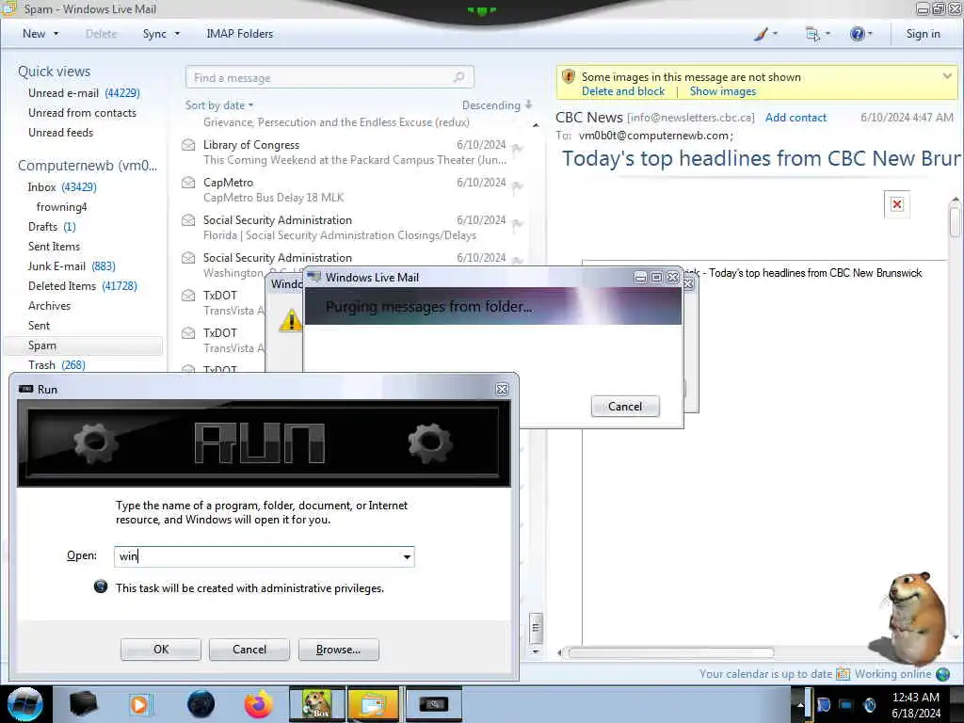Toggle the flag on Library of Congress message
Image resolution: width=964 pixels, height=723 pixels.
(517, 148)
